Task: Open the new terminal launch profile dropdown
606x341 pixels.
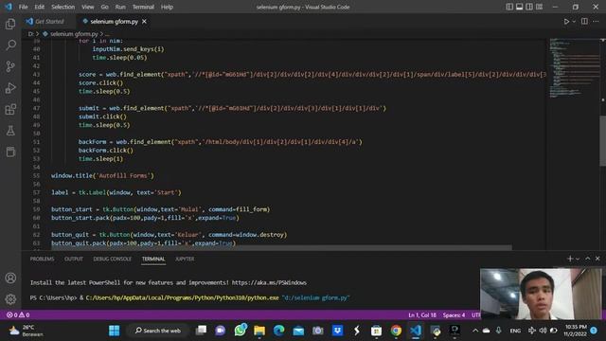Action: 578,259
